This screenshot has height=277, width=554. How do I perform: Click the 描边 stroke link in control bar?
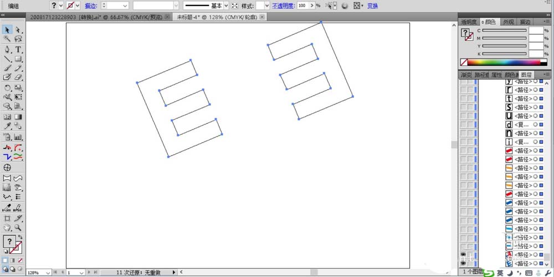click(91, 6)
